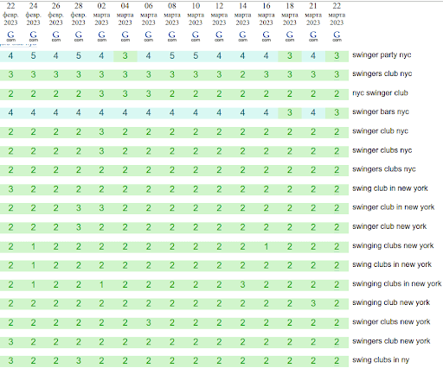Click swinging clubs in new york position on 02 марта
The image size is (443, 368).
click(x=101, y=285)
